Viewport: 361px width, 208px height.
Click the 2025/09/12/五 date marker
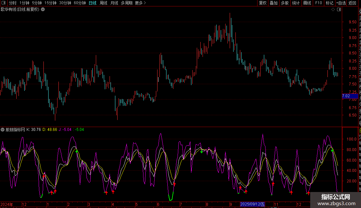click(x=252, y=204)
